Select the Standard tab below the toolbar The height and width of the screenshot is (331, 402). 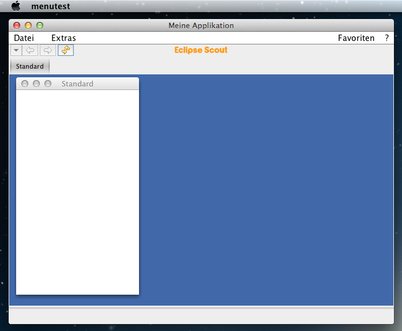click(30, 66)
